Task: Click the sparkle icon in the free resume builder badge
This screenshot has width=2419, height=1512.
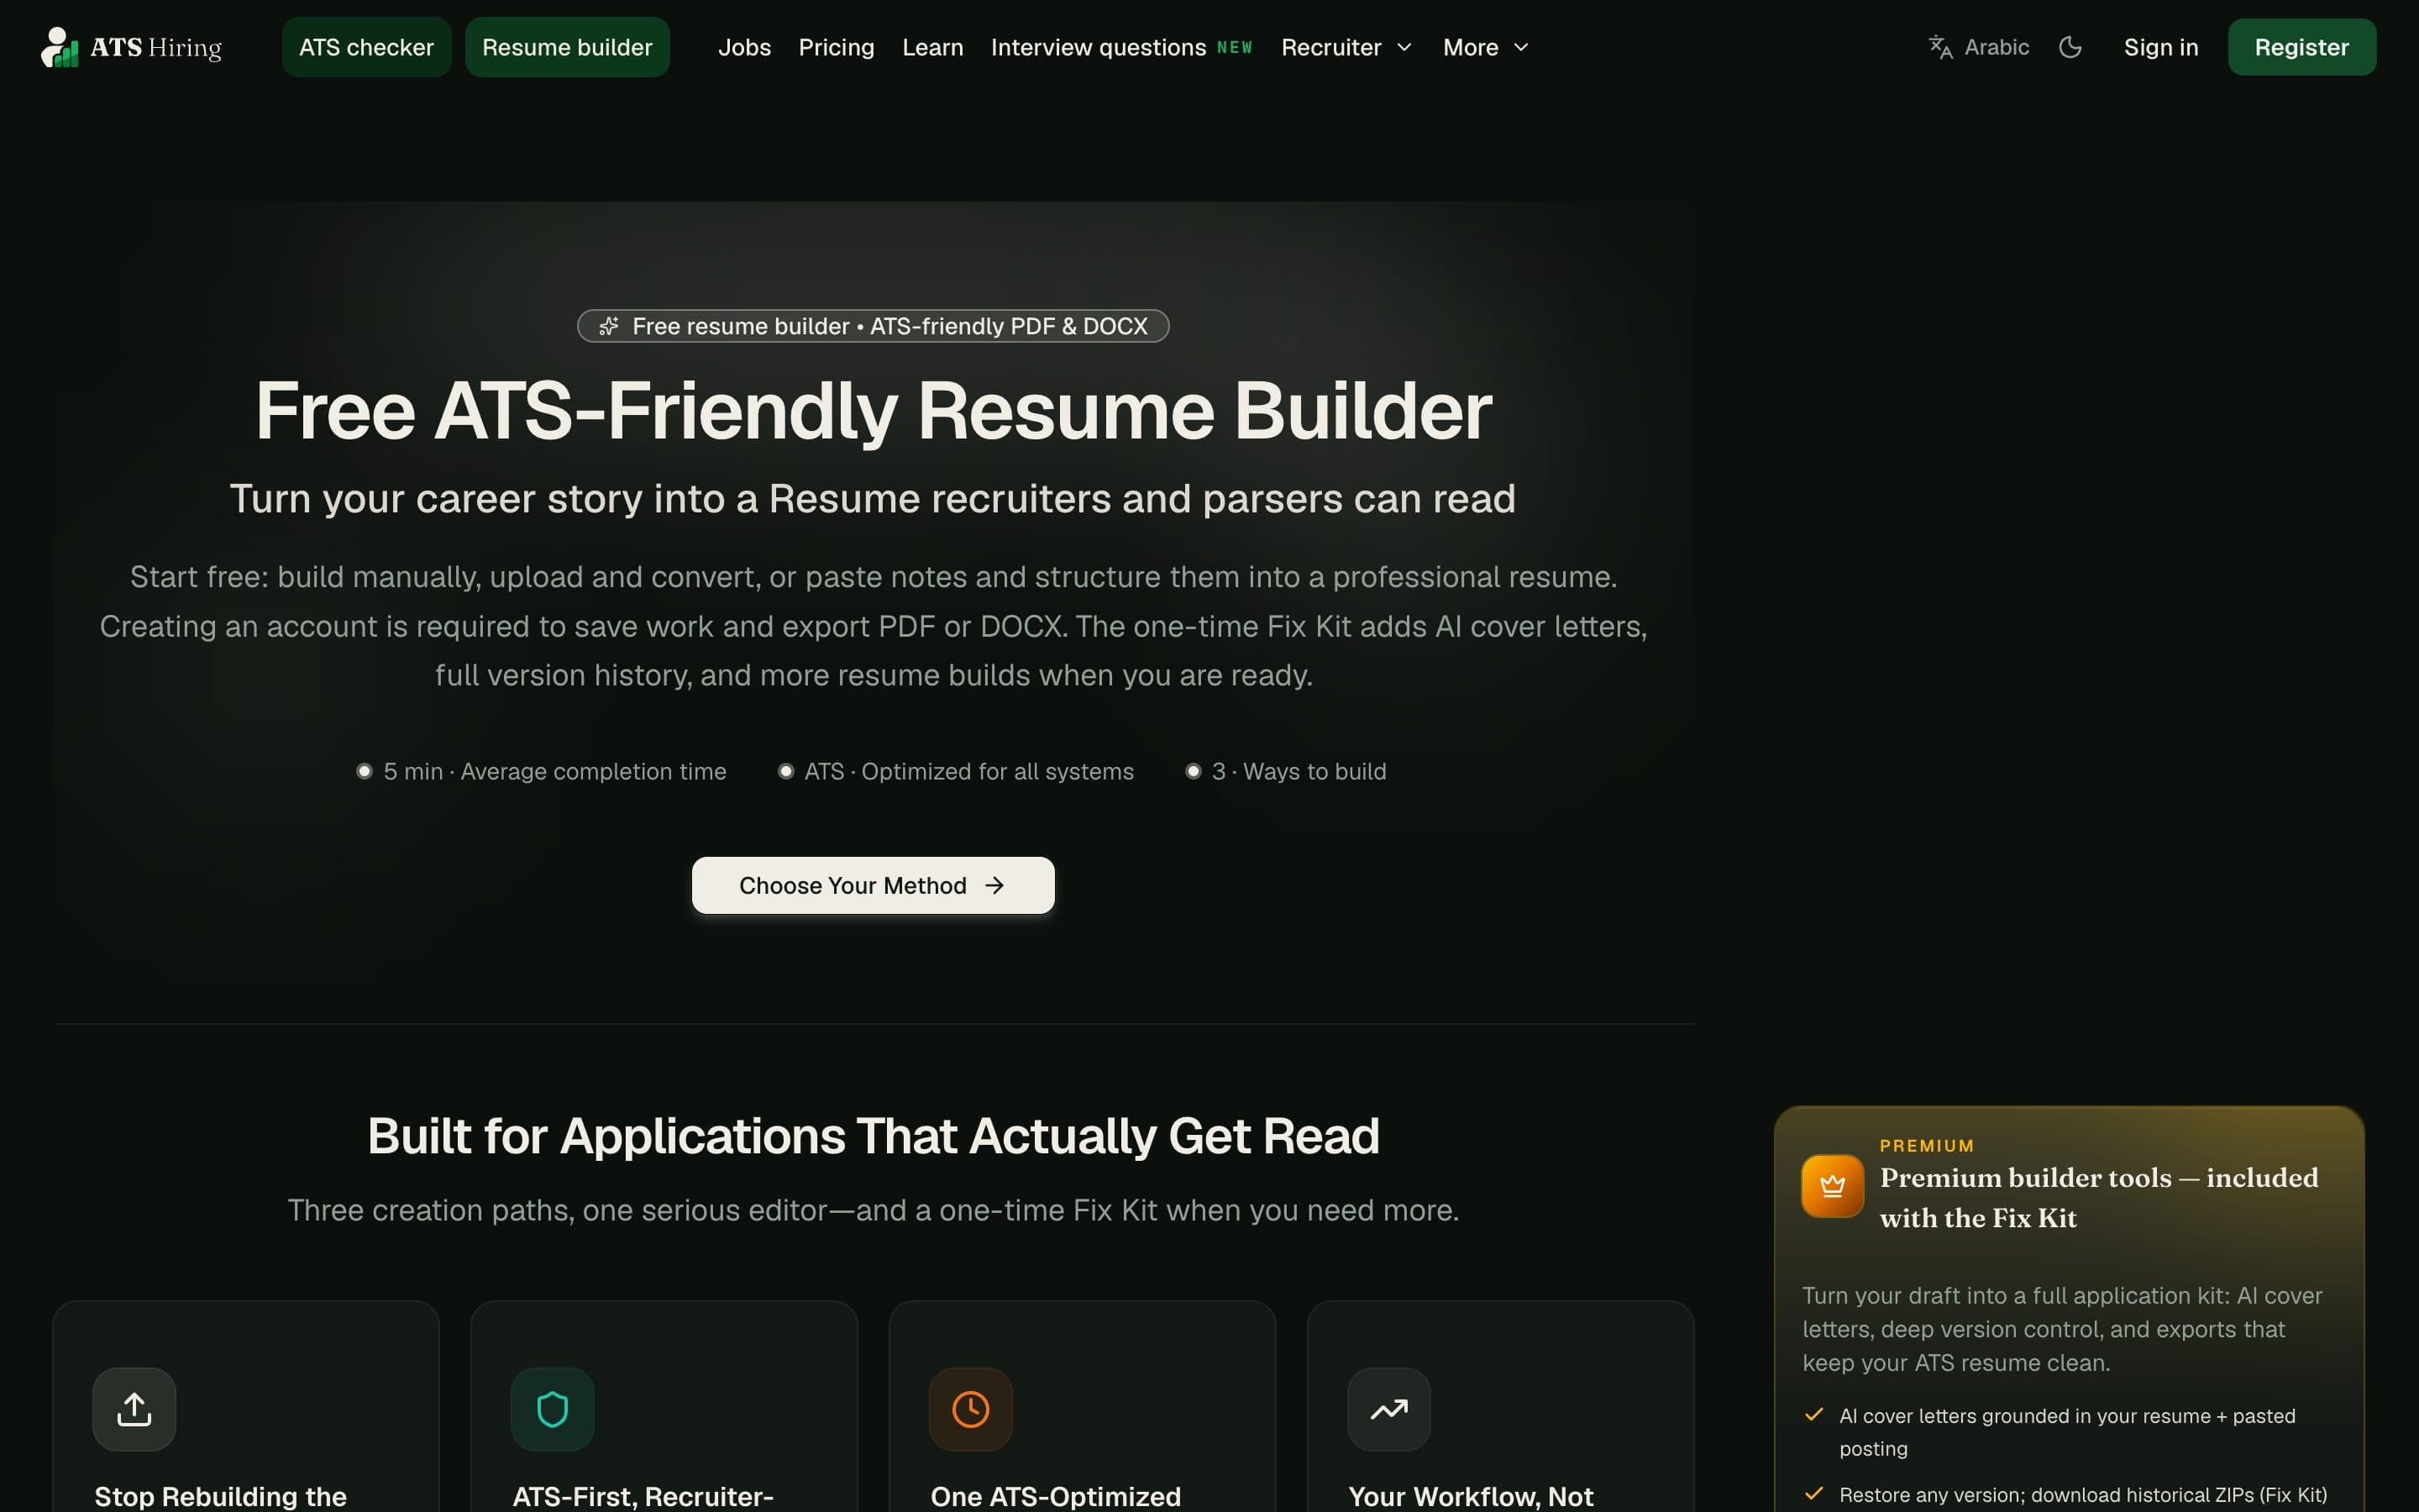Action: [609, 326]
